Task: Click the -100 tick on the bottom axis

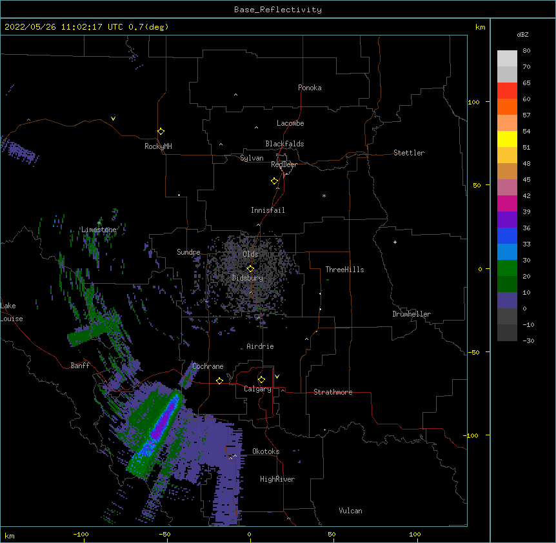Action: pos(81,534)
